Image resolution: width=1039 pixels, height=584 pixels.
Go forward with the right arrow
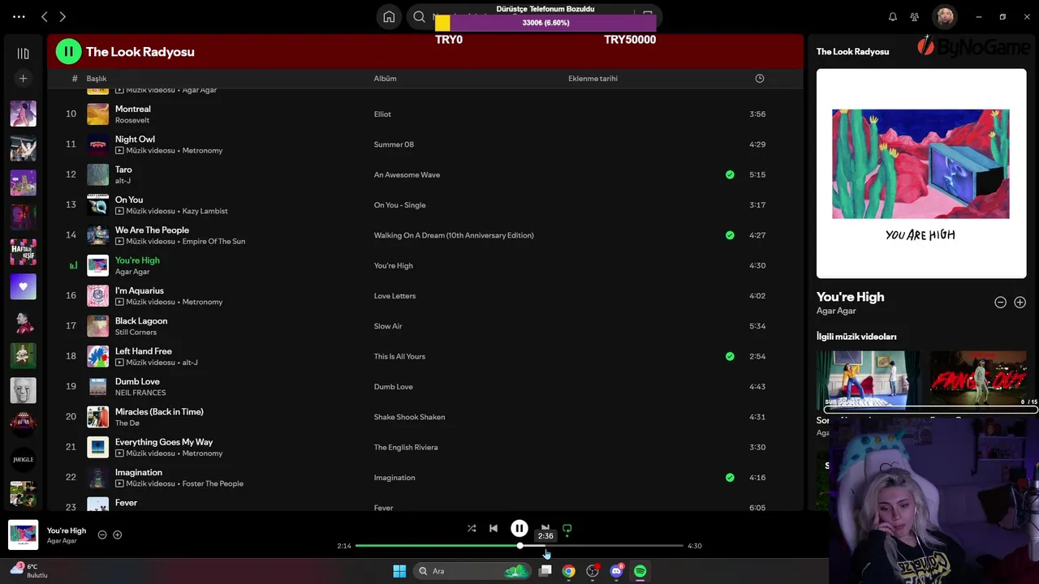tap(63, 16)
